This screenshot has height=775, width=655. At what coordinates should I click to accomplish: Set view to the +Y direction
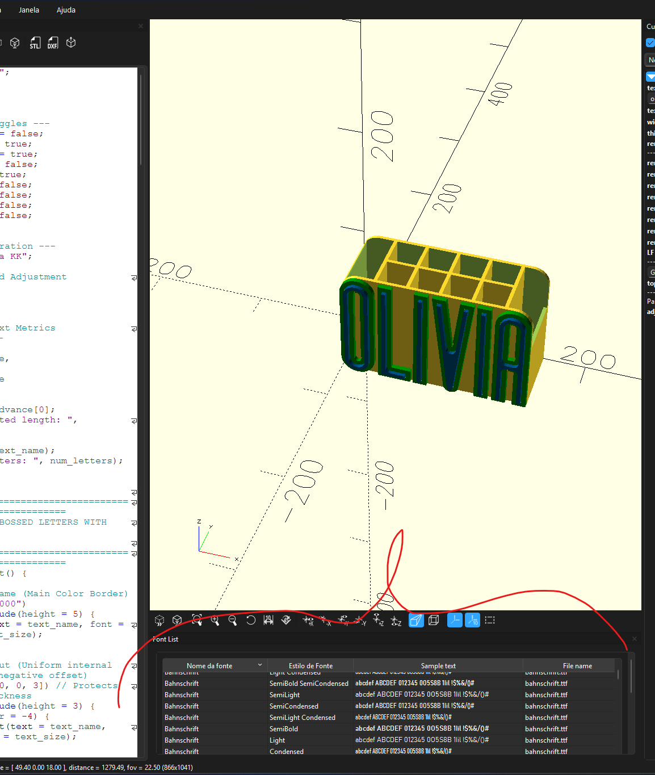click(343, 621)
